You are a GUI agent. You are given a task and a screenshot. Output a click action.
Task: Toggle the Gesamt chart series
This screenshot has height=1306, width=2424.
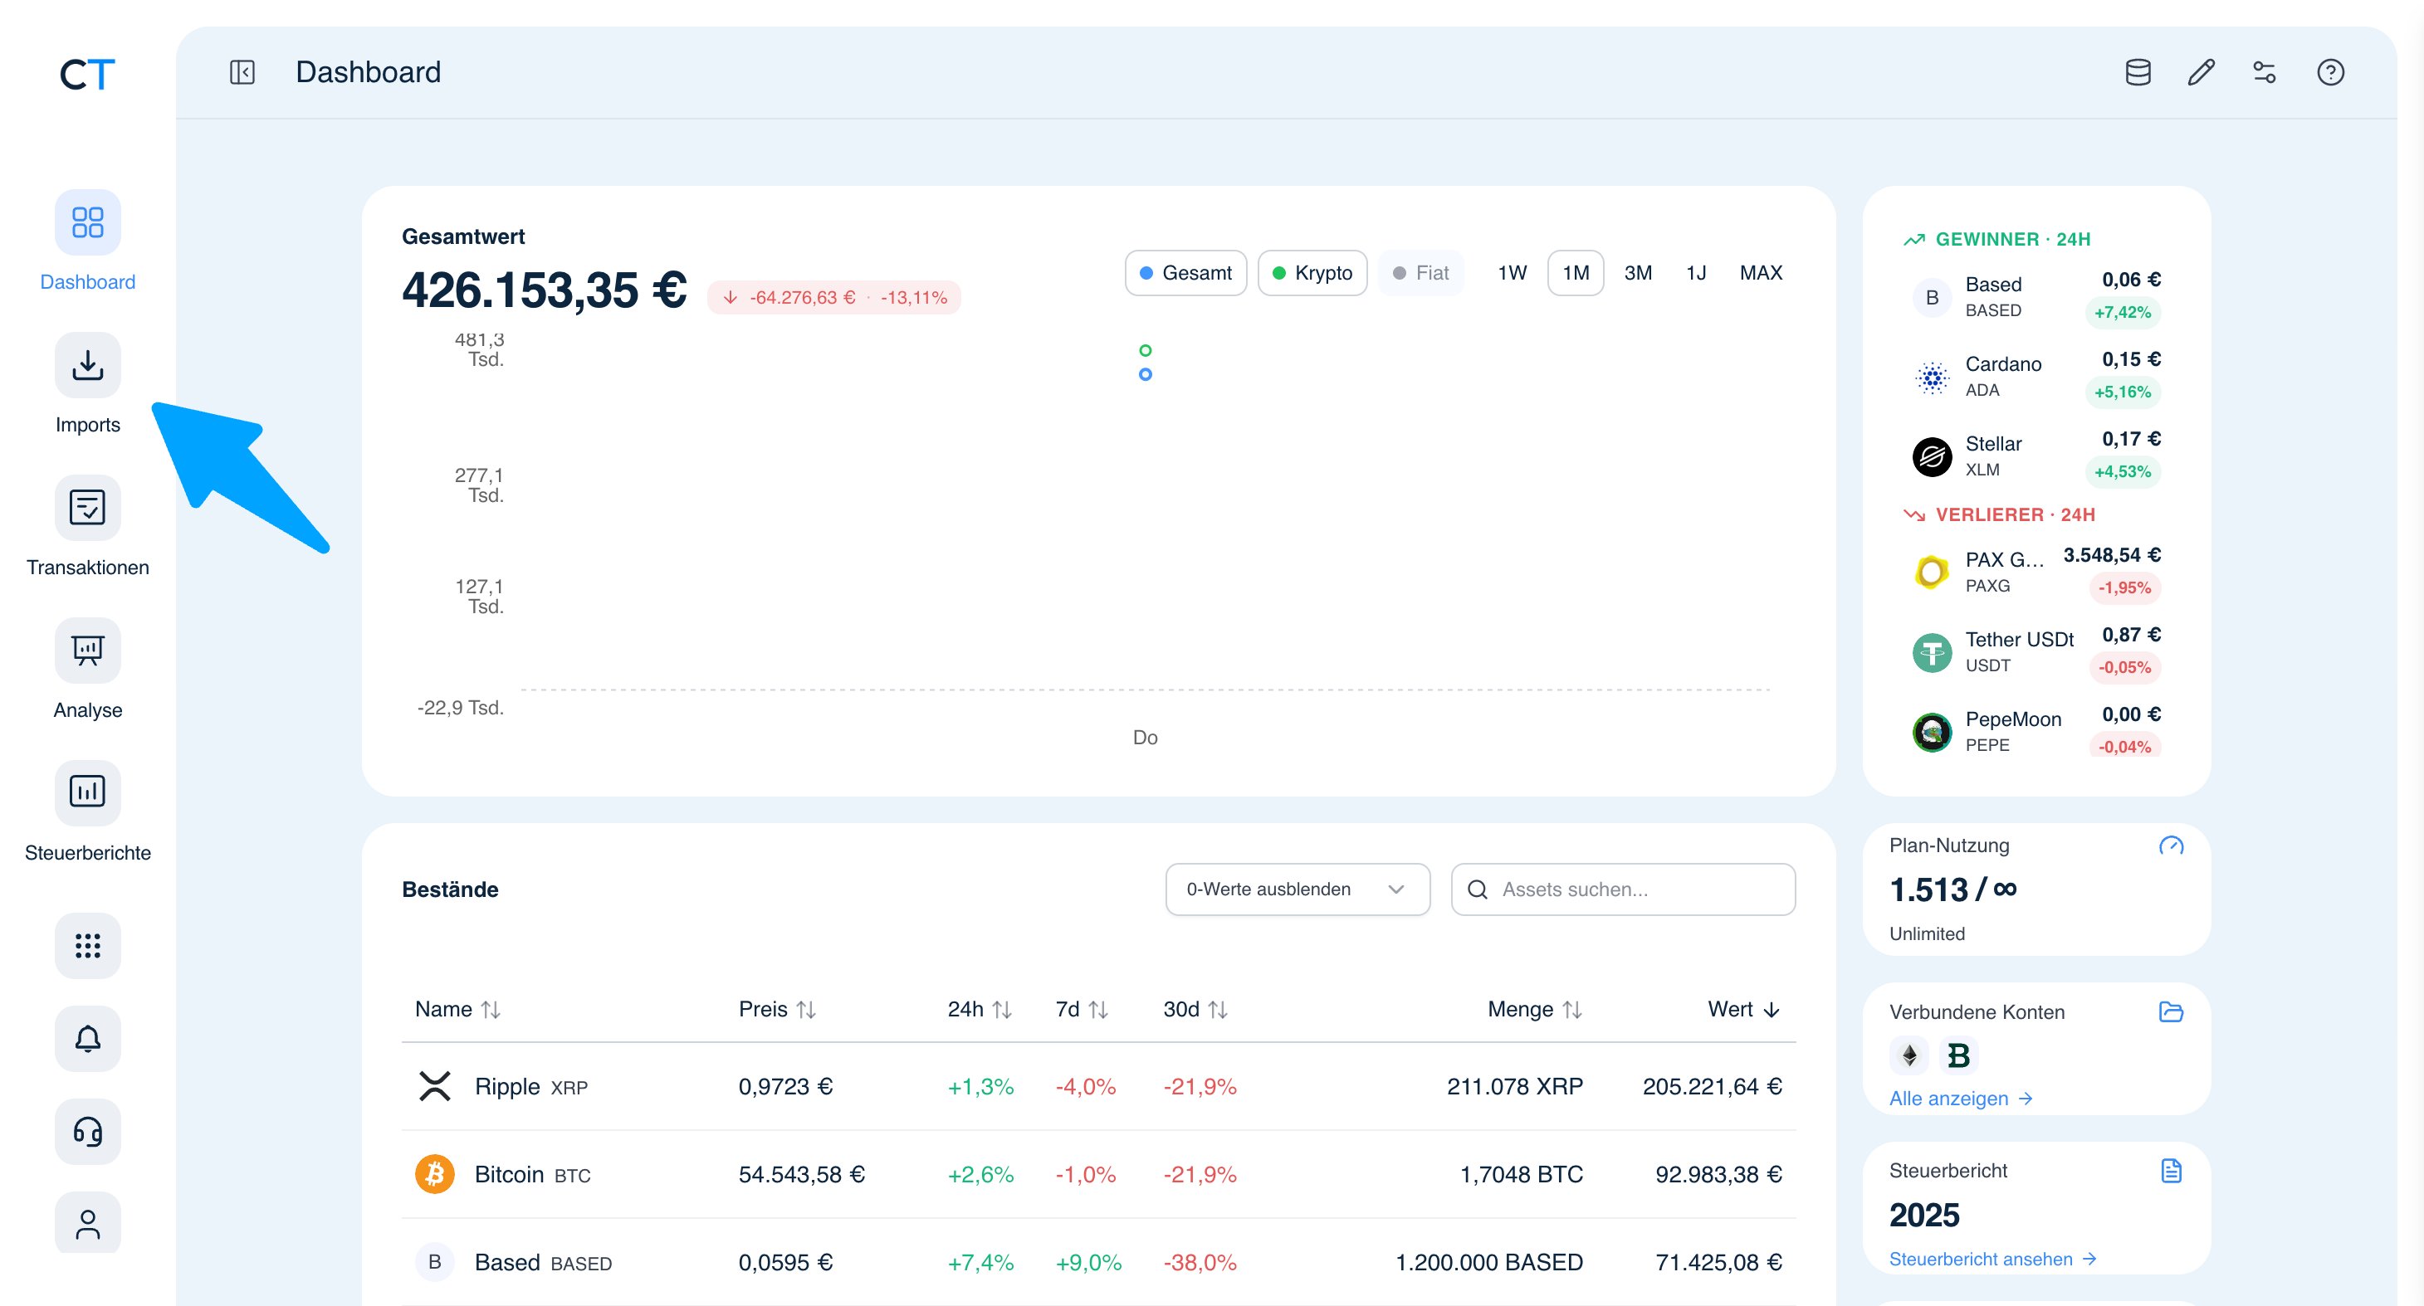(1185, 273)
